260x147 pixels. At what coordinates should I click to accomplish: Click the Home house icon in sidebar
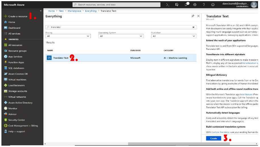tap(6, 22)
